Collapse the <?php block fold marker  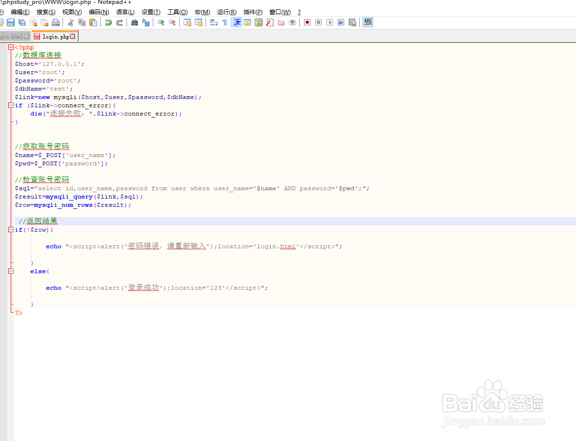pos(11,47)
